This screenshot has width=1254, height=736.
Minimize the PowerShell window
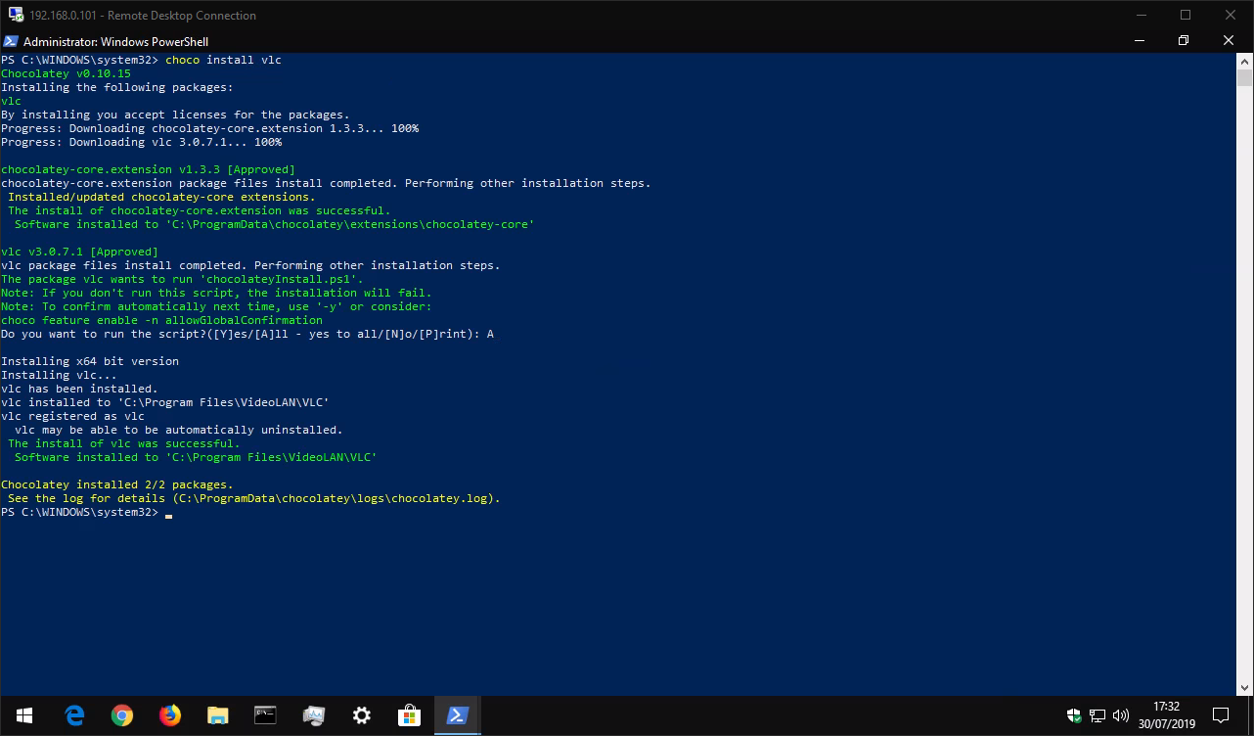(1139, 41)
